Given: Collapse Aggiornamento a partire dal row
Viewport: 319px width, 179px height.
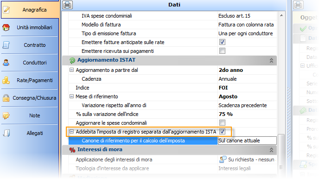Looking at the screenshot, I should (71, 70).
